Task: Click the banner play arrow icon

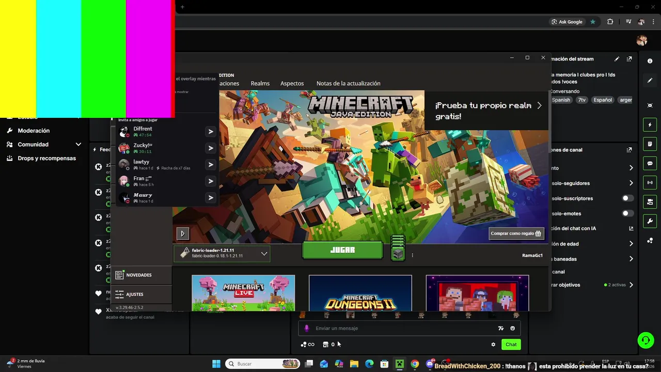Action: [x=182, y=234]
